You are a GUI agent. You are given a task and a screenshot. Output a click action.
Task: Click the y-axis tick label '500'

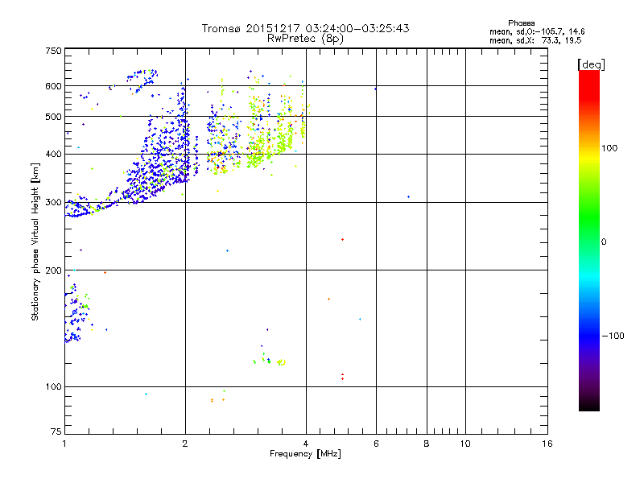(x=53, y=117)
